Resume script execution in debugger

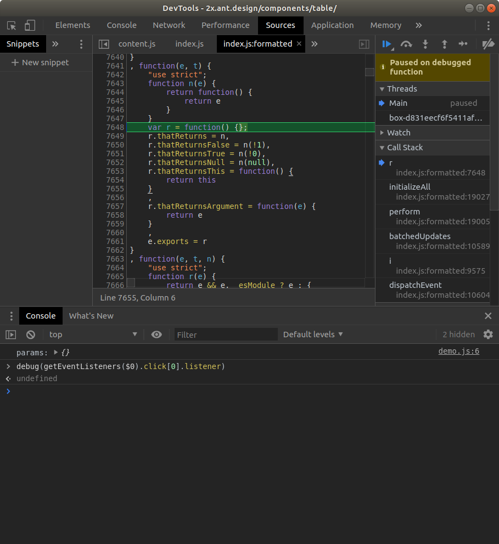point(387,44)
